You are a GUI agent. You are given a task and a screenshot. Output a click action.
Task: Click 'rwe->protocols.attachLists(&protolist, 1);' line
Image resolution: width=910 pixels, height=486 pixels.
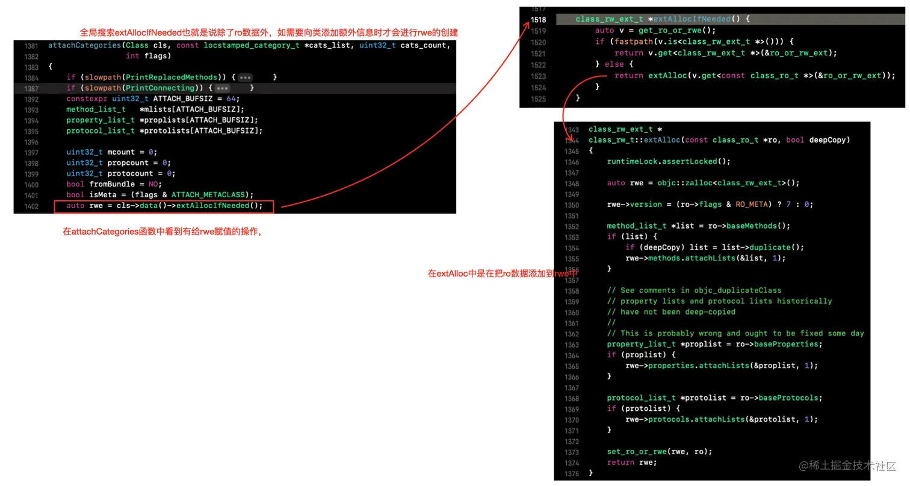722,420
